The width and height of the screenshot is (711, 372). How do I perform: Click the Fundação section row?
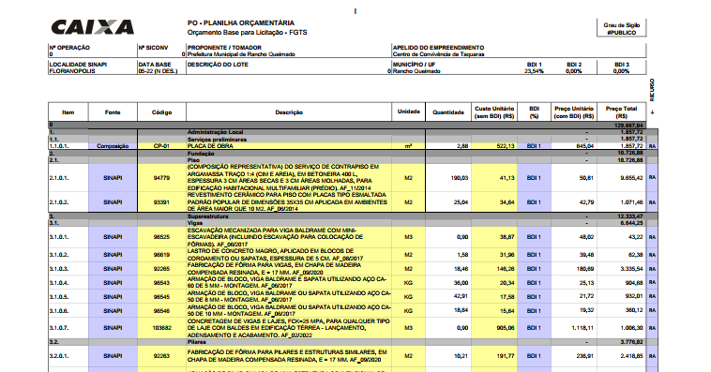[x=347, y=154]
